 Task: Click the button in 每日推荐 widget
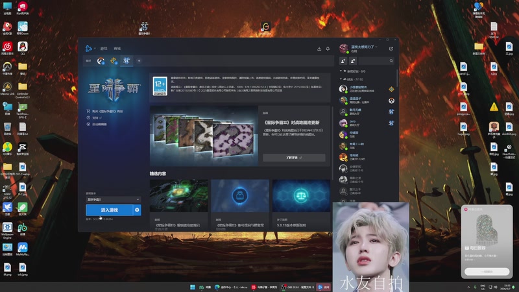pos(487,271)
